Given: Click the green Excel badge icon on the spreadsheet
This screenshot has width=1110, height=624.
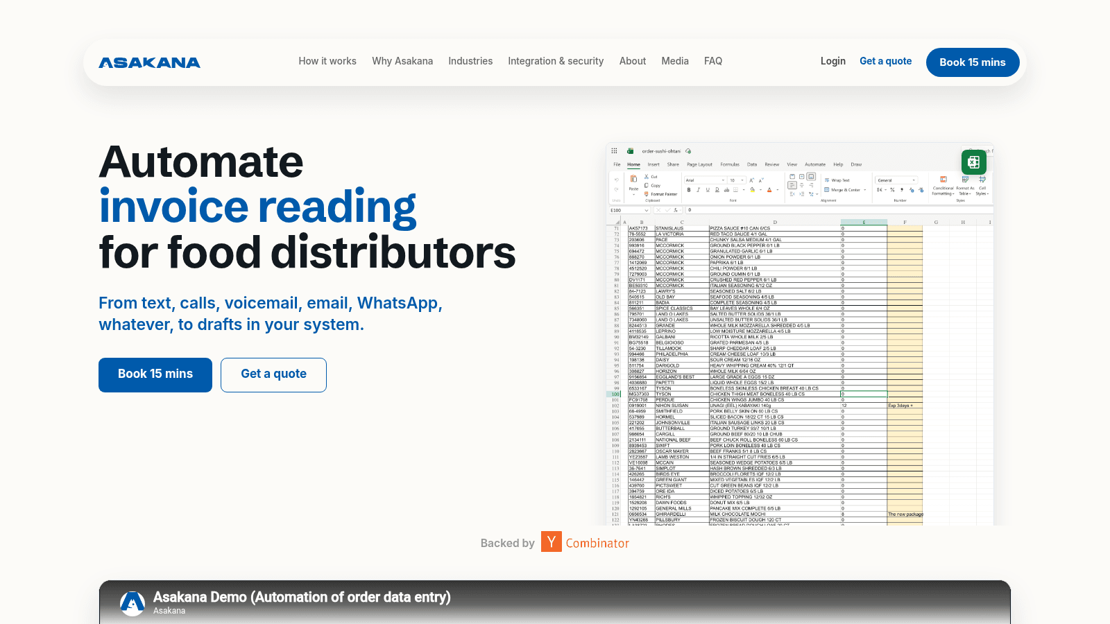Looking at the screenshot, I should tap(973, 162).
